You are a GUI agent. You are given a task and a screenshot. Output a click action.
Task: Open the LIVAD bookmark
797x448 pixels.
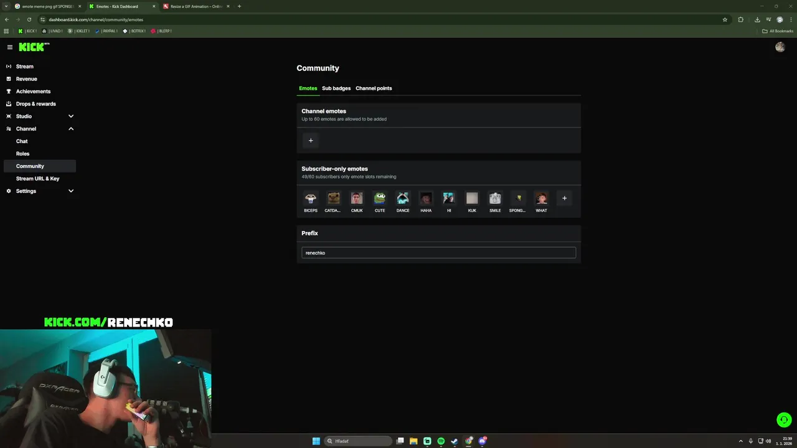(52, 31)
